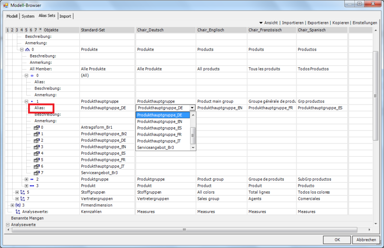Switch to the System tab
The height and width of the screenshot is (248, 384).
tap(28, 16)
